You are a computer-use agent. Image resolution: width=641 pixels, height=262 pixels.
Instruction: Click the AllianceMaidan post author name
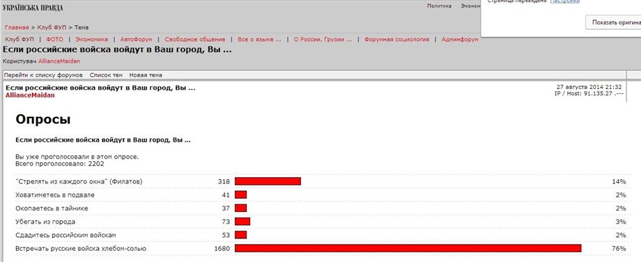30,95
